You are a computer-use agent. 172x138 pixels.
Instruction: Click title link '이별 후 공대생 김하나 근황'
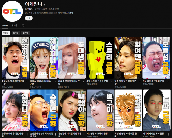point(70,81)
